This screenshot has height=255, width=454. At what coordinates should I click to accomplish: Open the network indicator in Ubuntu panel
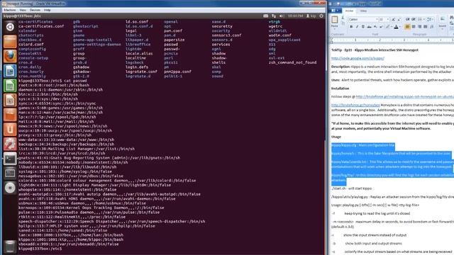point(274,16)
